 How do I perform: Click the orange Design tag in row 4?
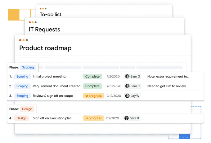pyautogui.click(x=21, y=118)
